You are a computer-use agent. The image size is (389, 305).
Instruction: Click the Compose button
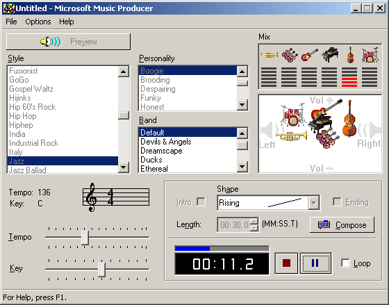click(x=342, y=224)
